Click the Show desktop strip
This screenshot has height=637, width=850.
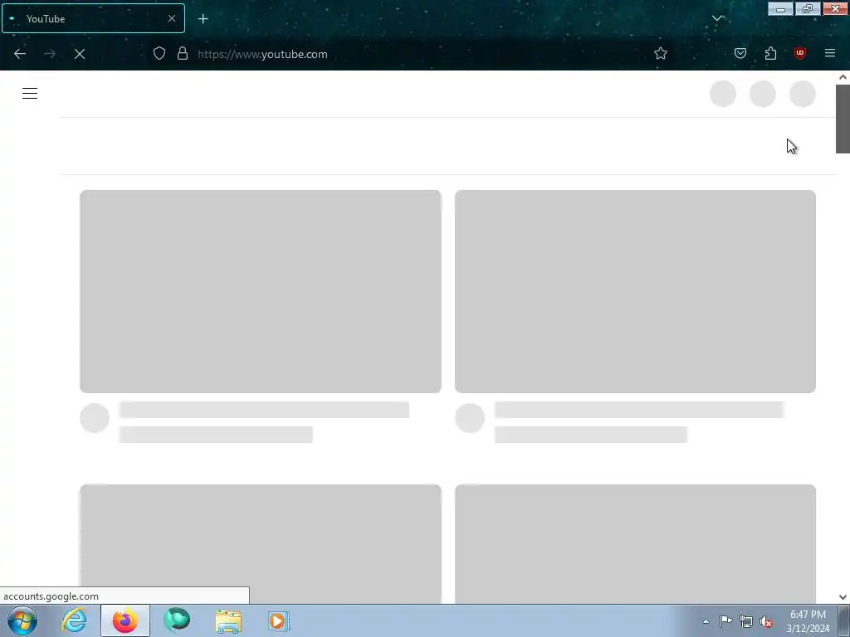click(x=844, y=620)
